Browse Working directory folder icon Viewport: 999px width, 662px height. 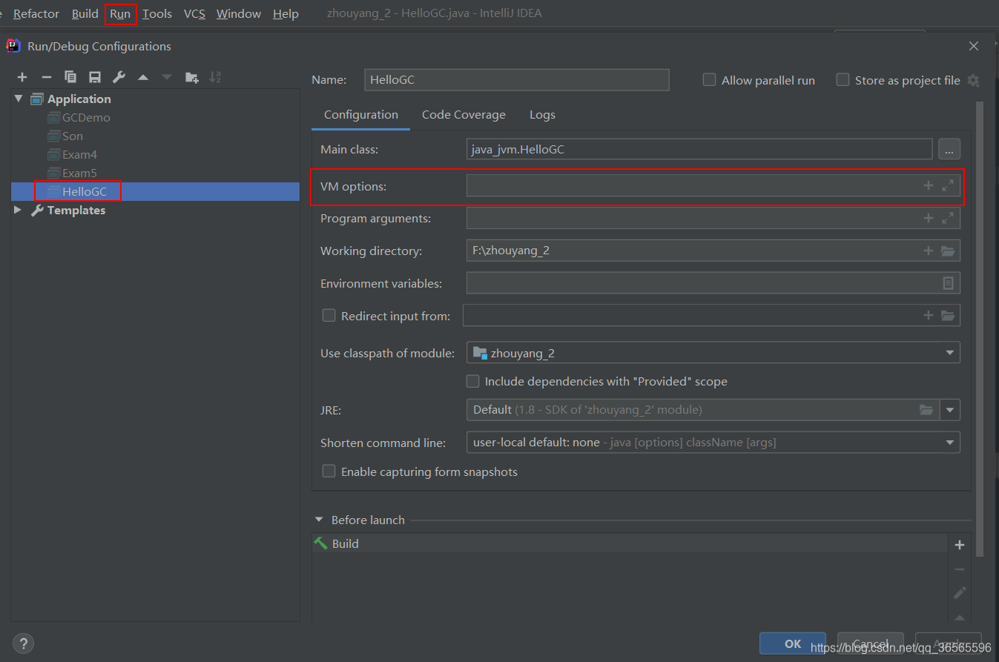point(948,251)
